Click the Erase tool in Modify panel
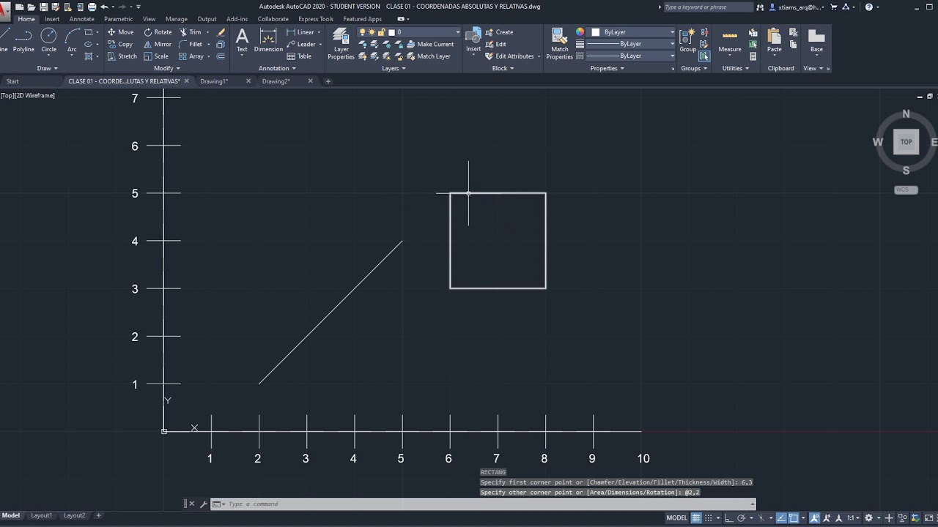938x527 pixels. pos(221,32)
